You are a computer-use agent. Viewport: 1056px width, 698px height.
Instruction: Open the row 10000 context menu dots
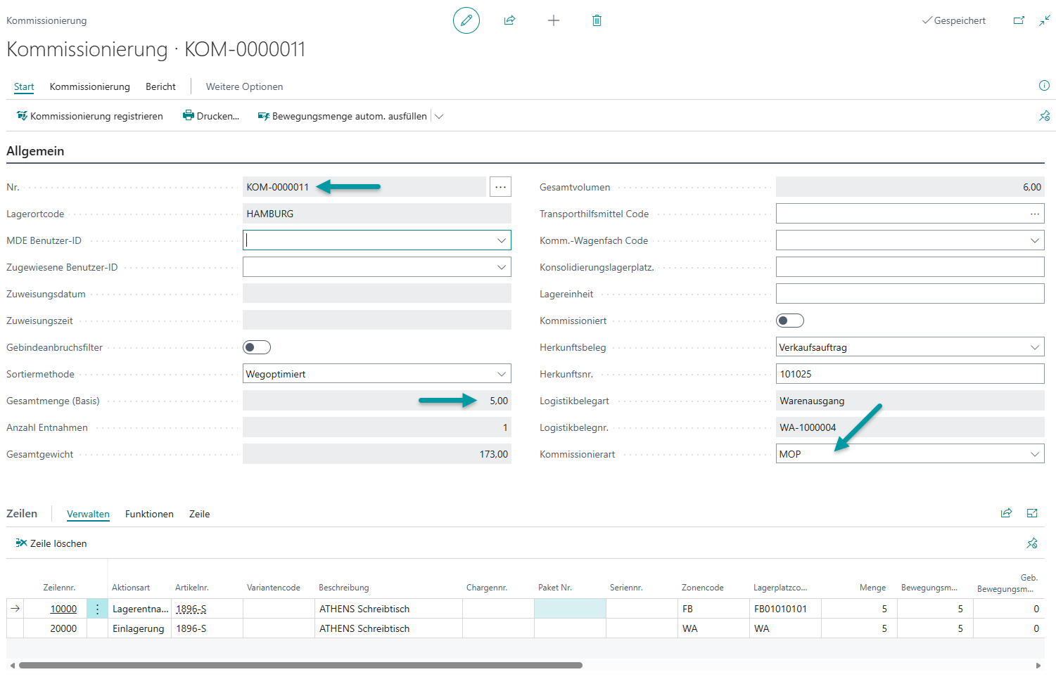(97, 609)
